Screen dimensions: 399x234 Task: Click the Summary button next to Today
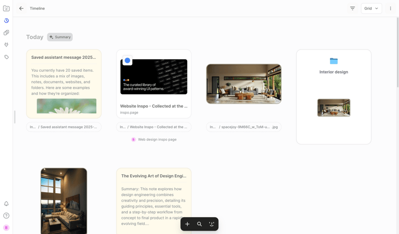click(60, 37)
